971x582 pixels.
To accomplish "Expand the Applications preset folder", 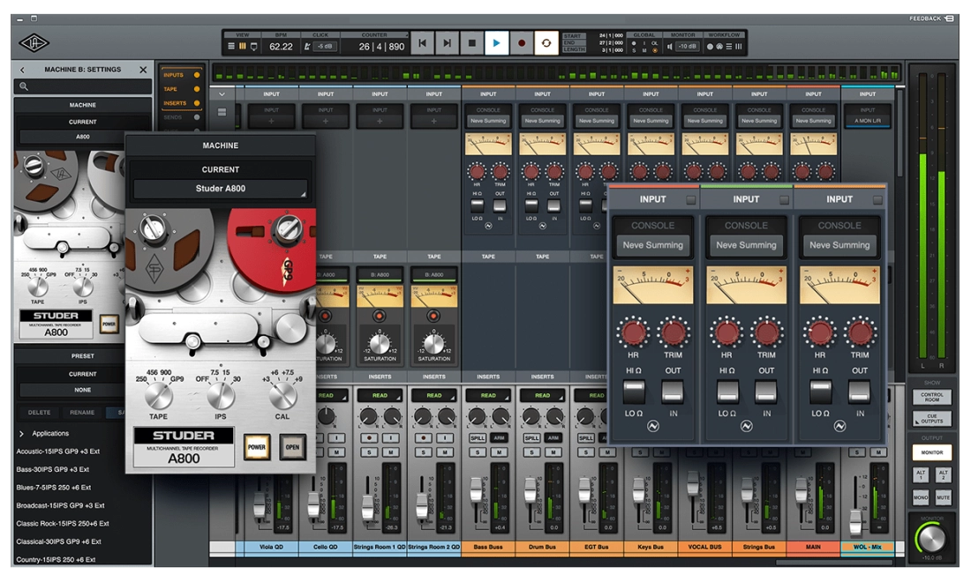I will 22,434.
